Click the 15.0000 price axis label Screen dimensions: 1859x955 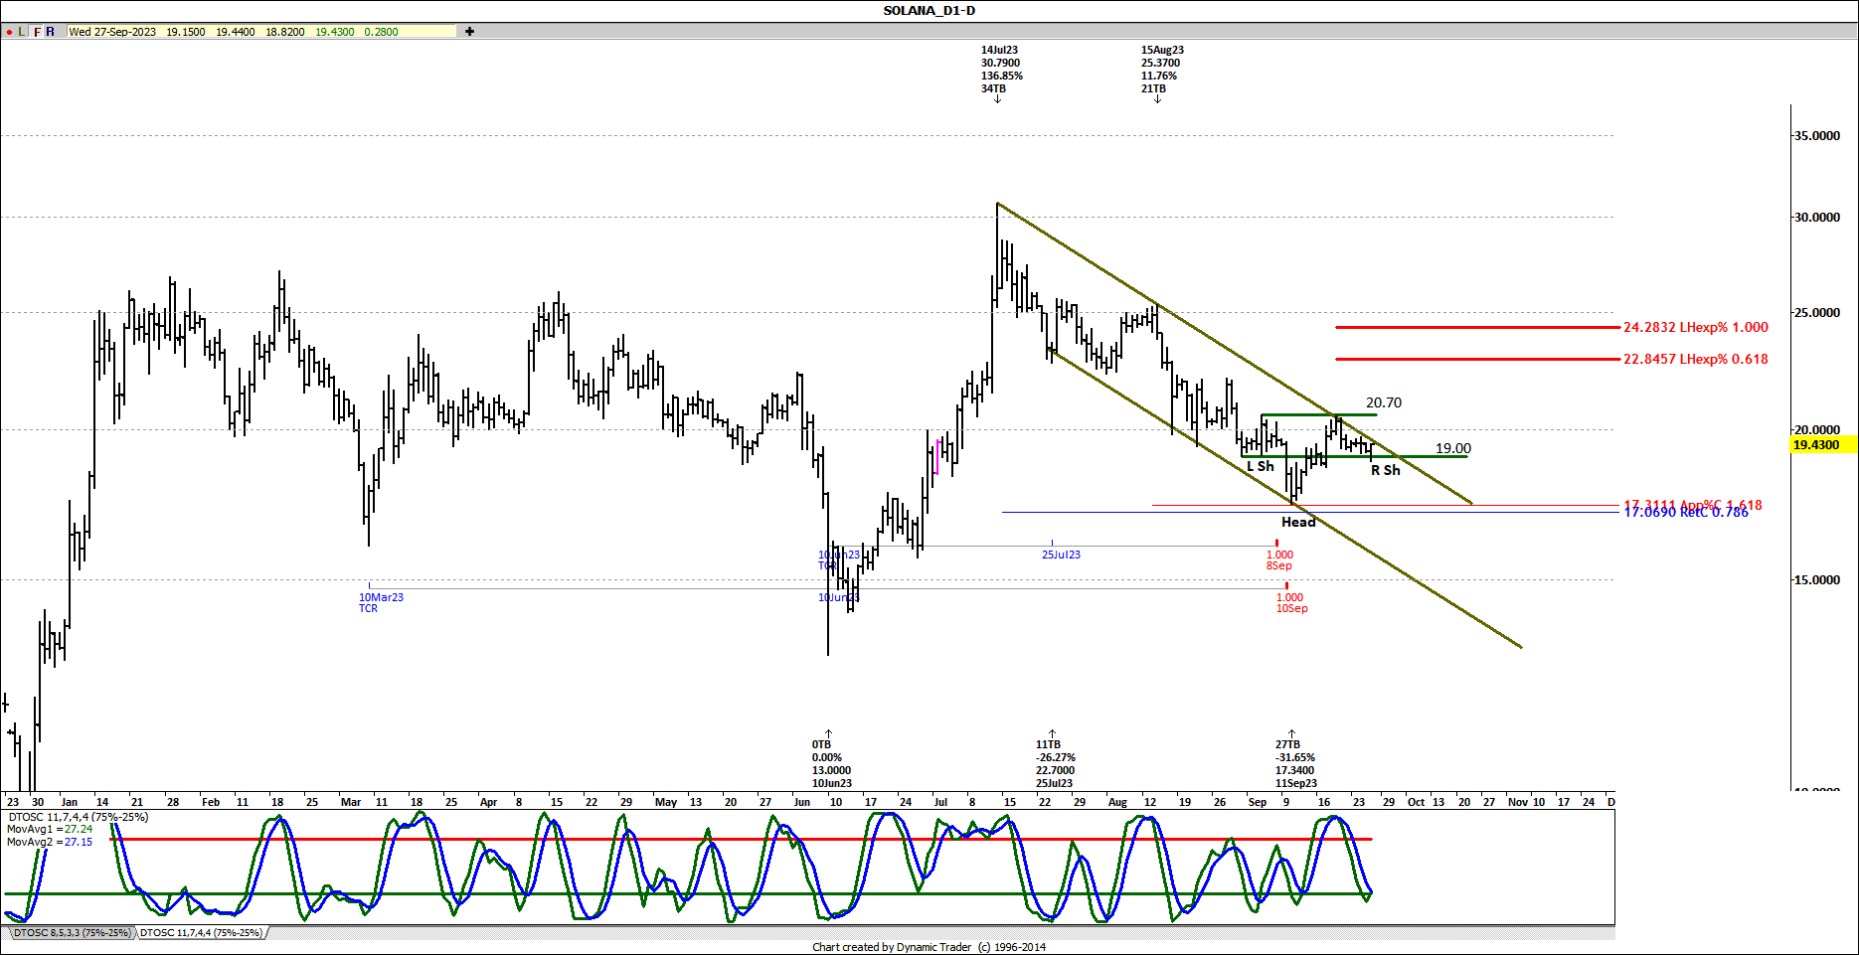point(1816,580)
